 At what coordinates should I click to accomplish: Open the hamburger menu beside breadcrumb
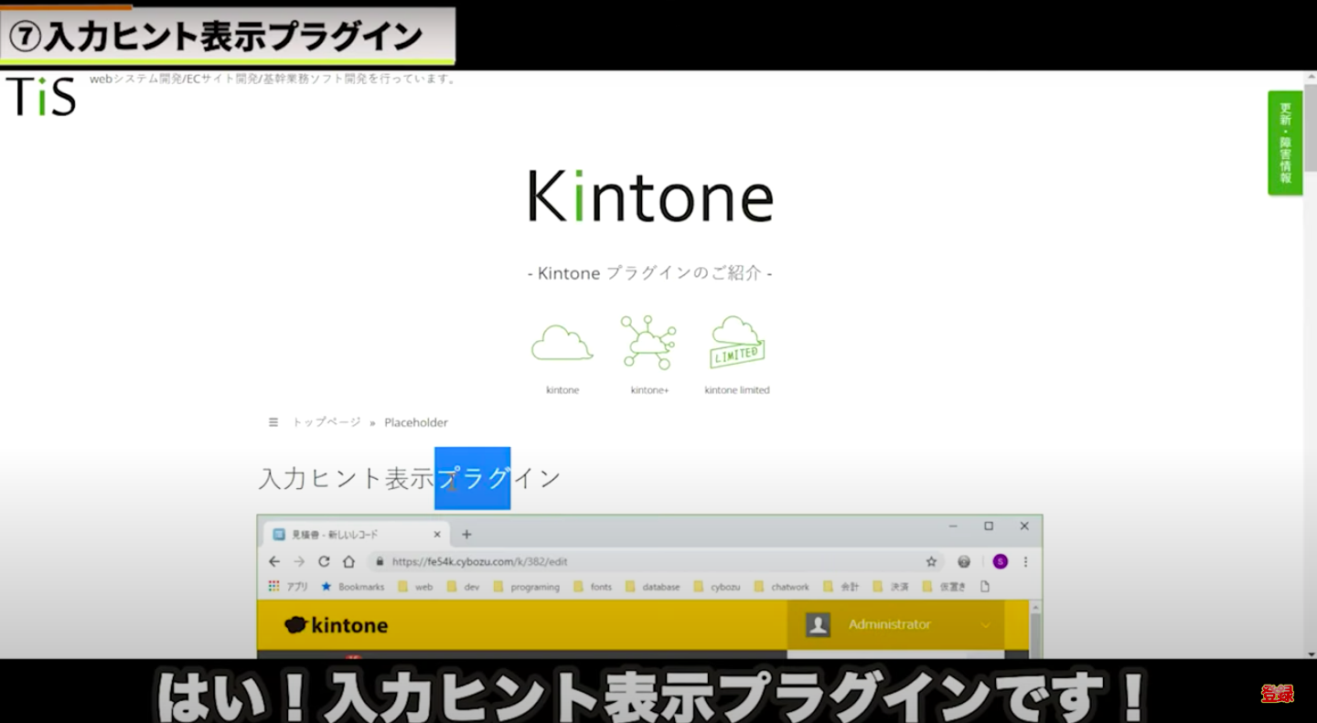click(x=273, y=422)
